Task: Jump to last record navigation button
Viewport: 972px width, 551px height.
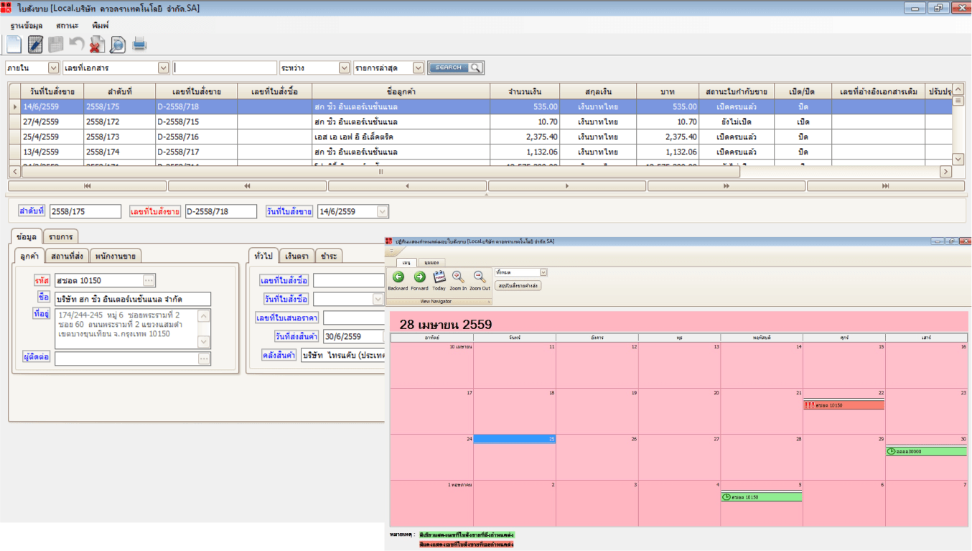Action: pyautogui.click(x=886, y=186)
